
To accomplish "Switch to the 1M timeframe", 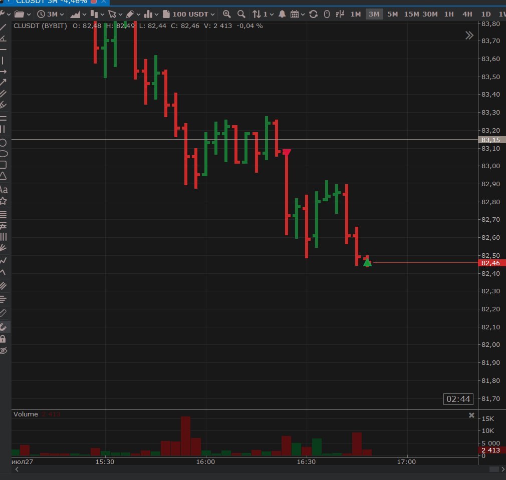I will pyautogui.click(x=356, y=14).
